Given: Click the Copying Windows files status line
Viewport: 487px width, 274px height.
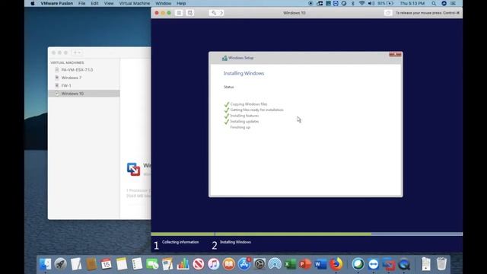Looking at the screenshot, I should pyautogui.click(x=249, y=104).
